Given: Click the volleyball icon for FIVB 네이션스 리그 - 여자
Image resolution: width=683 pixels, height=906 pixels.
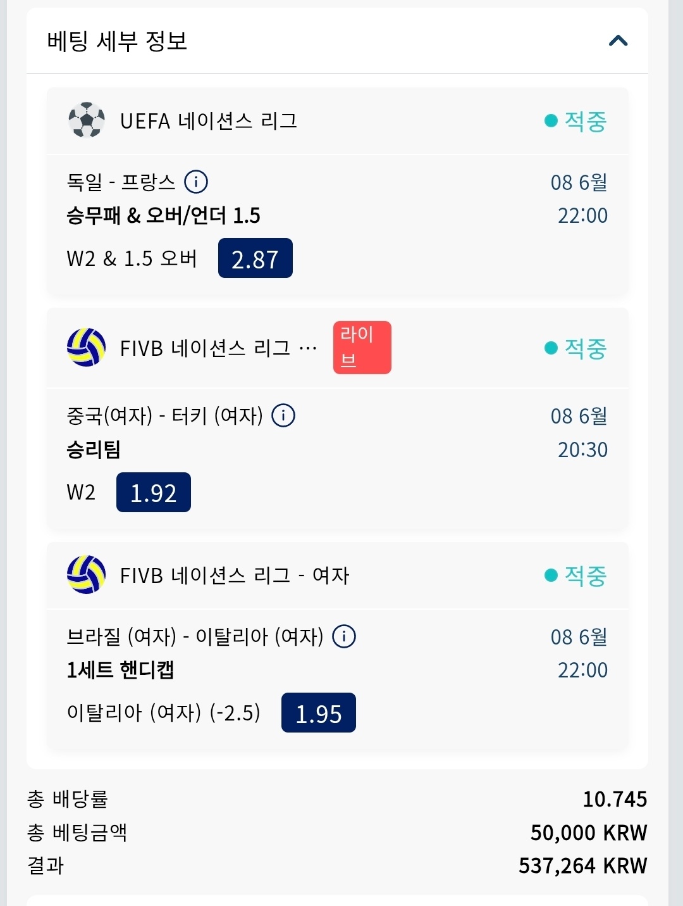Looking at the screenshot, I should [x=87, y=575].
